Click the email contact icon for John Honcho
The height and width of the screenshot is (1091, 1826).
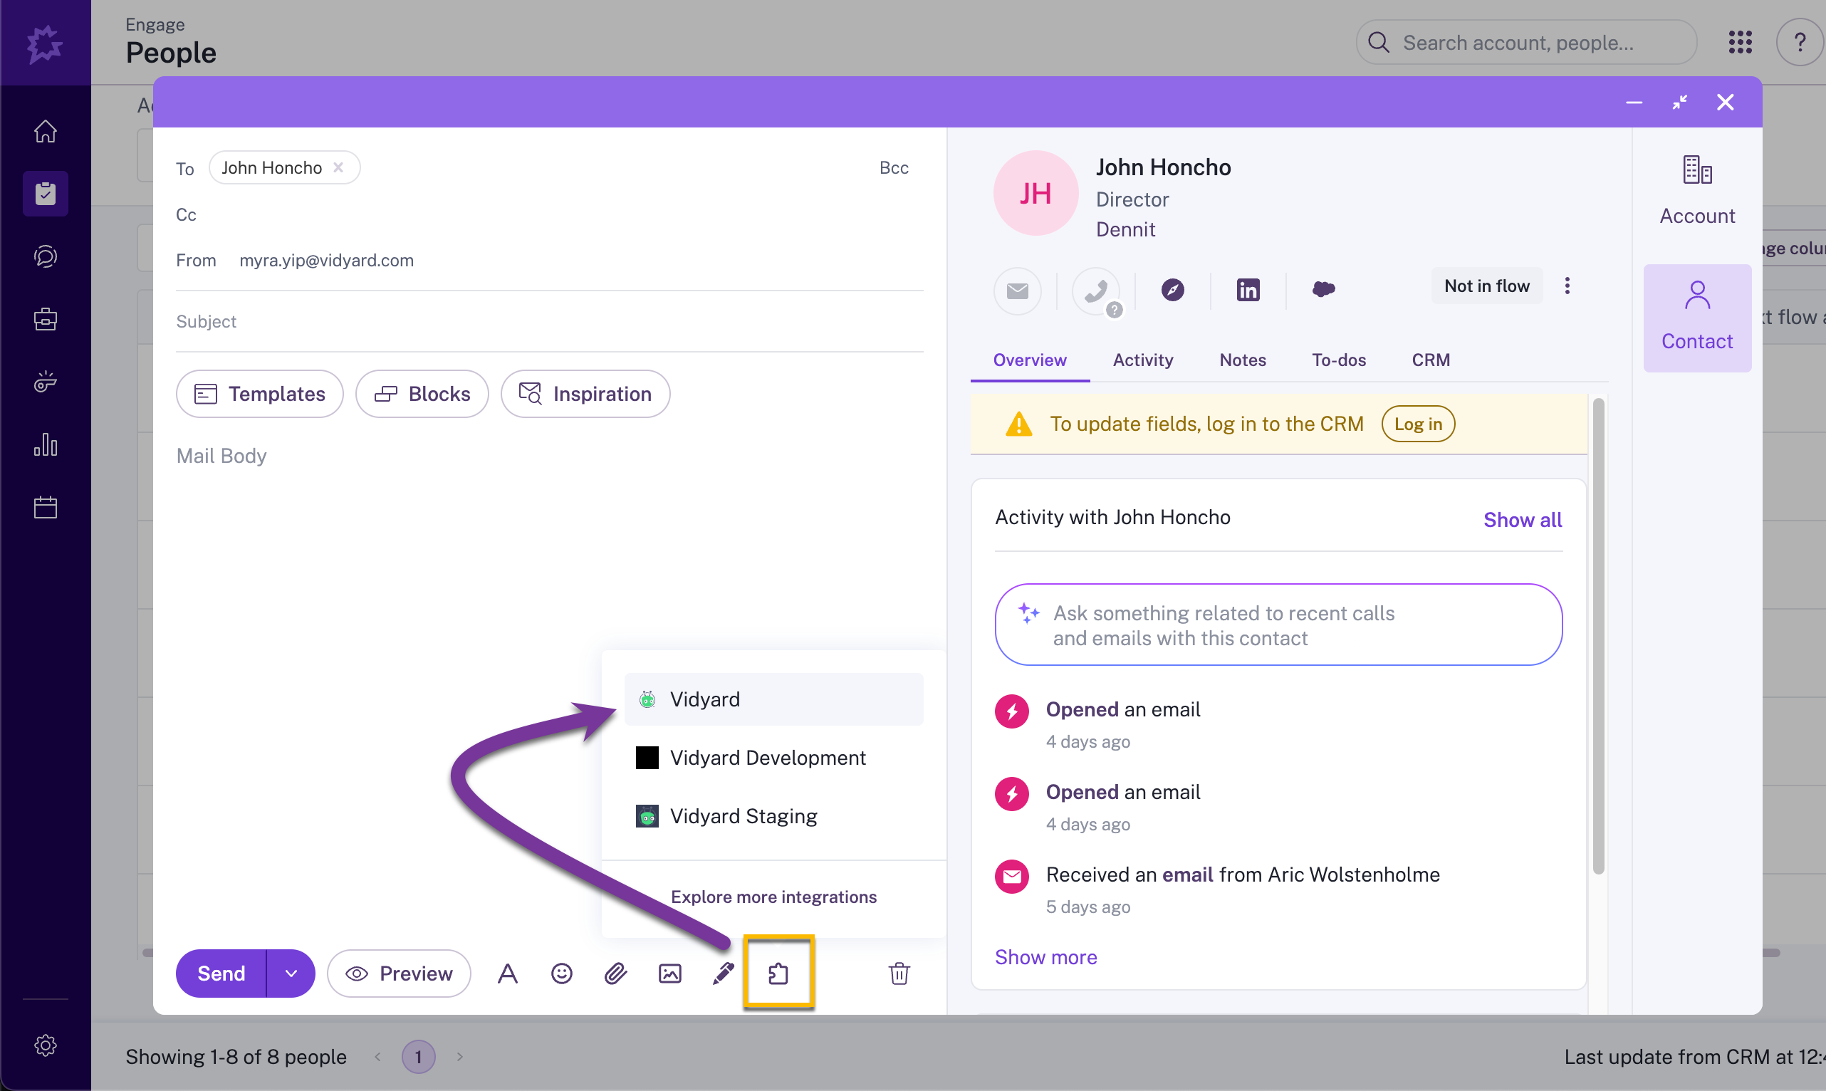point(1018,291)
